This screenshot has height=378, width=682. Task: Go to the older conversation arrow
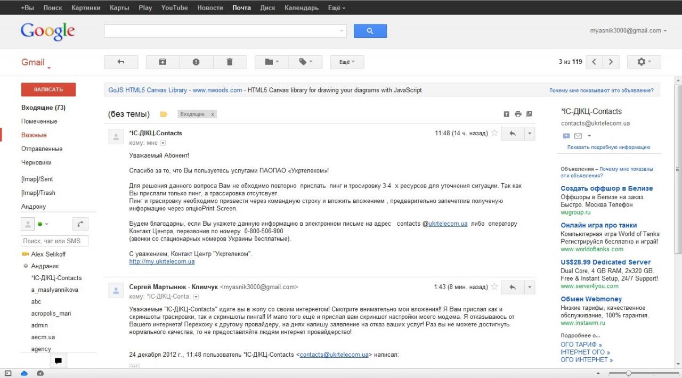(x=611, y=62)
